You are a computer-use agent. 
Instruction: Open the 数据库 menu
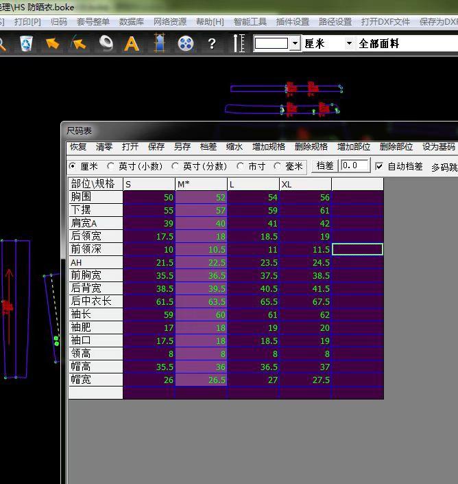coord(132,22)
